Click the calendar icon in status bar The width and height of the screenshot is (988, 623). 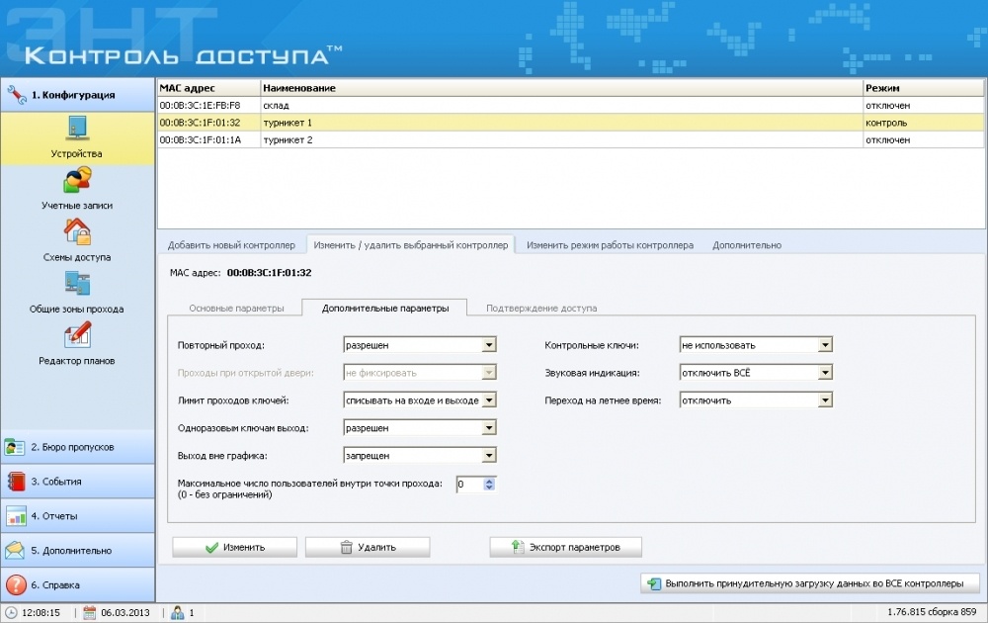[90, 612]
